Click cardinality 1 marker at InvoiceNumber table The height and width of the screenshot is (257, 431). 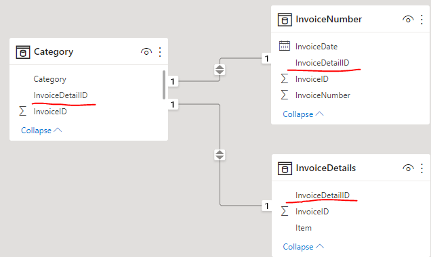(x=266, y=58)
